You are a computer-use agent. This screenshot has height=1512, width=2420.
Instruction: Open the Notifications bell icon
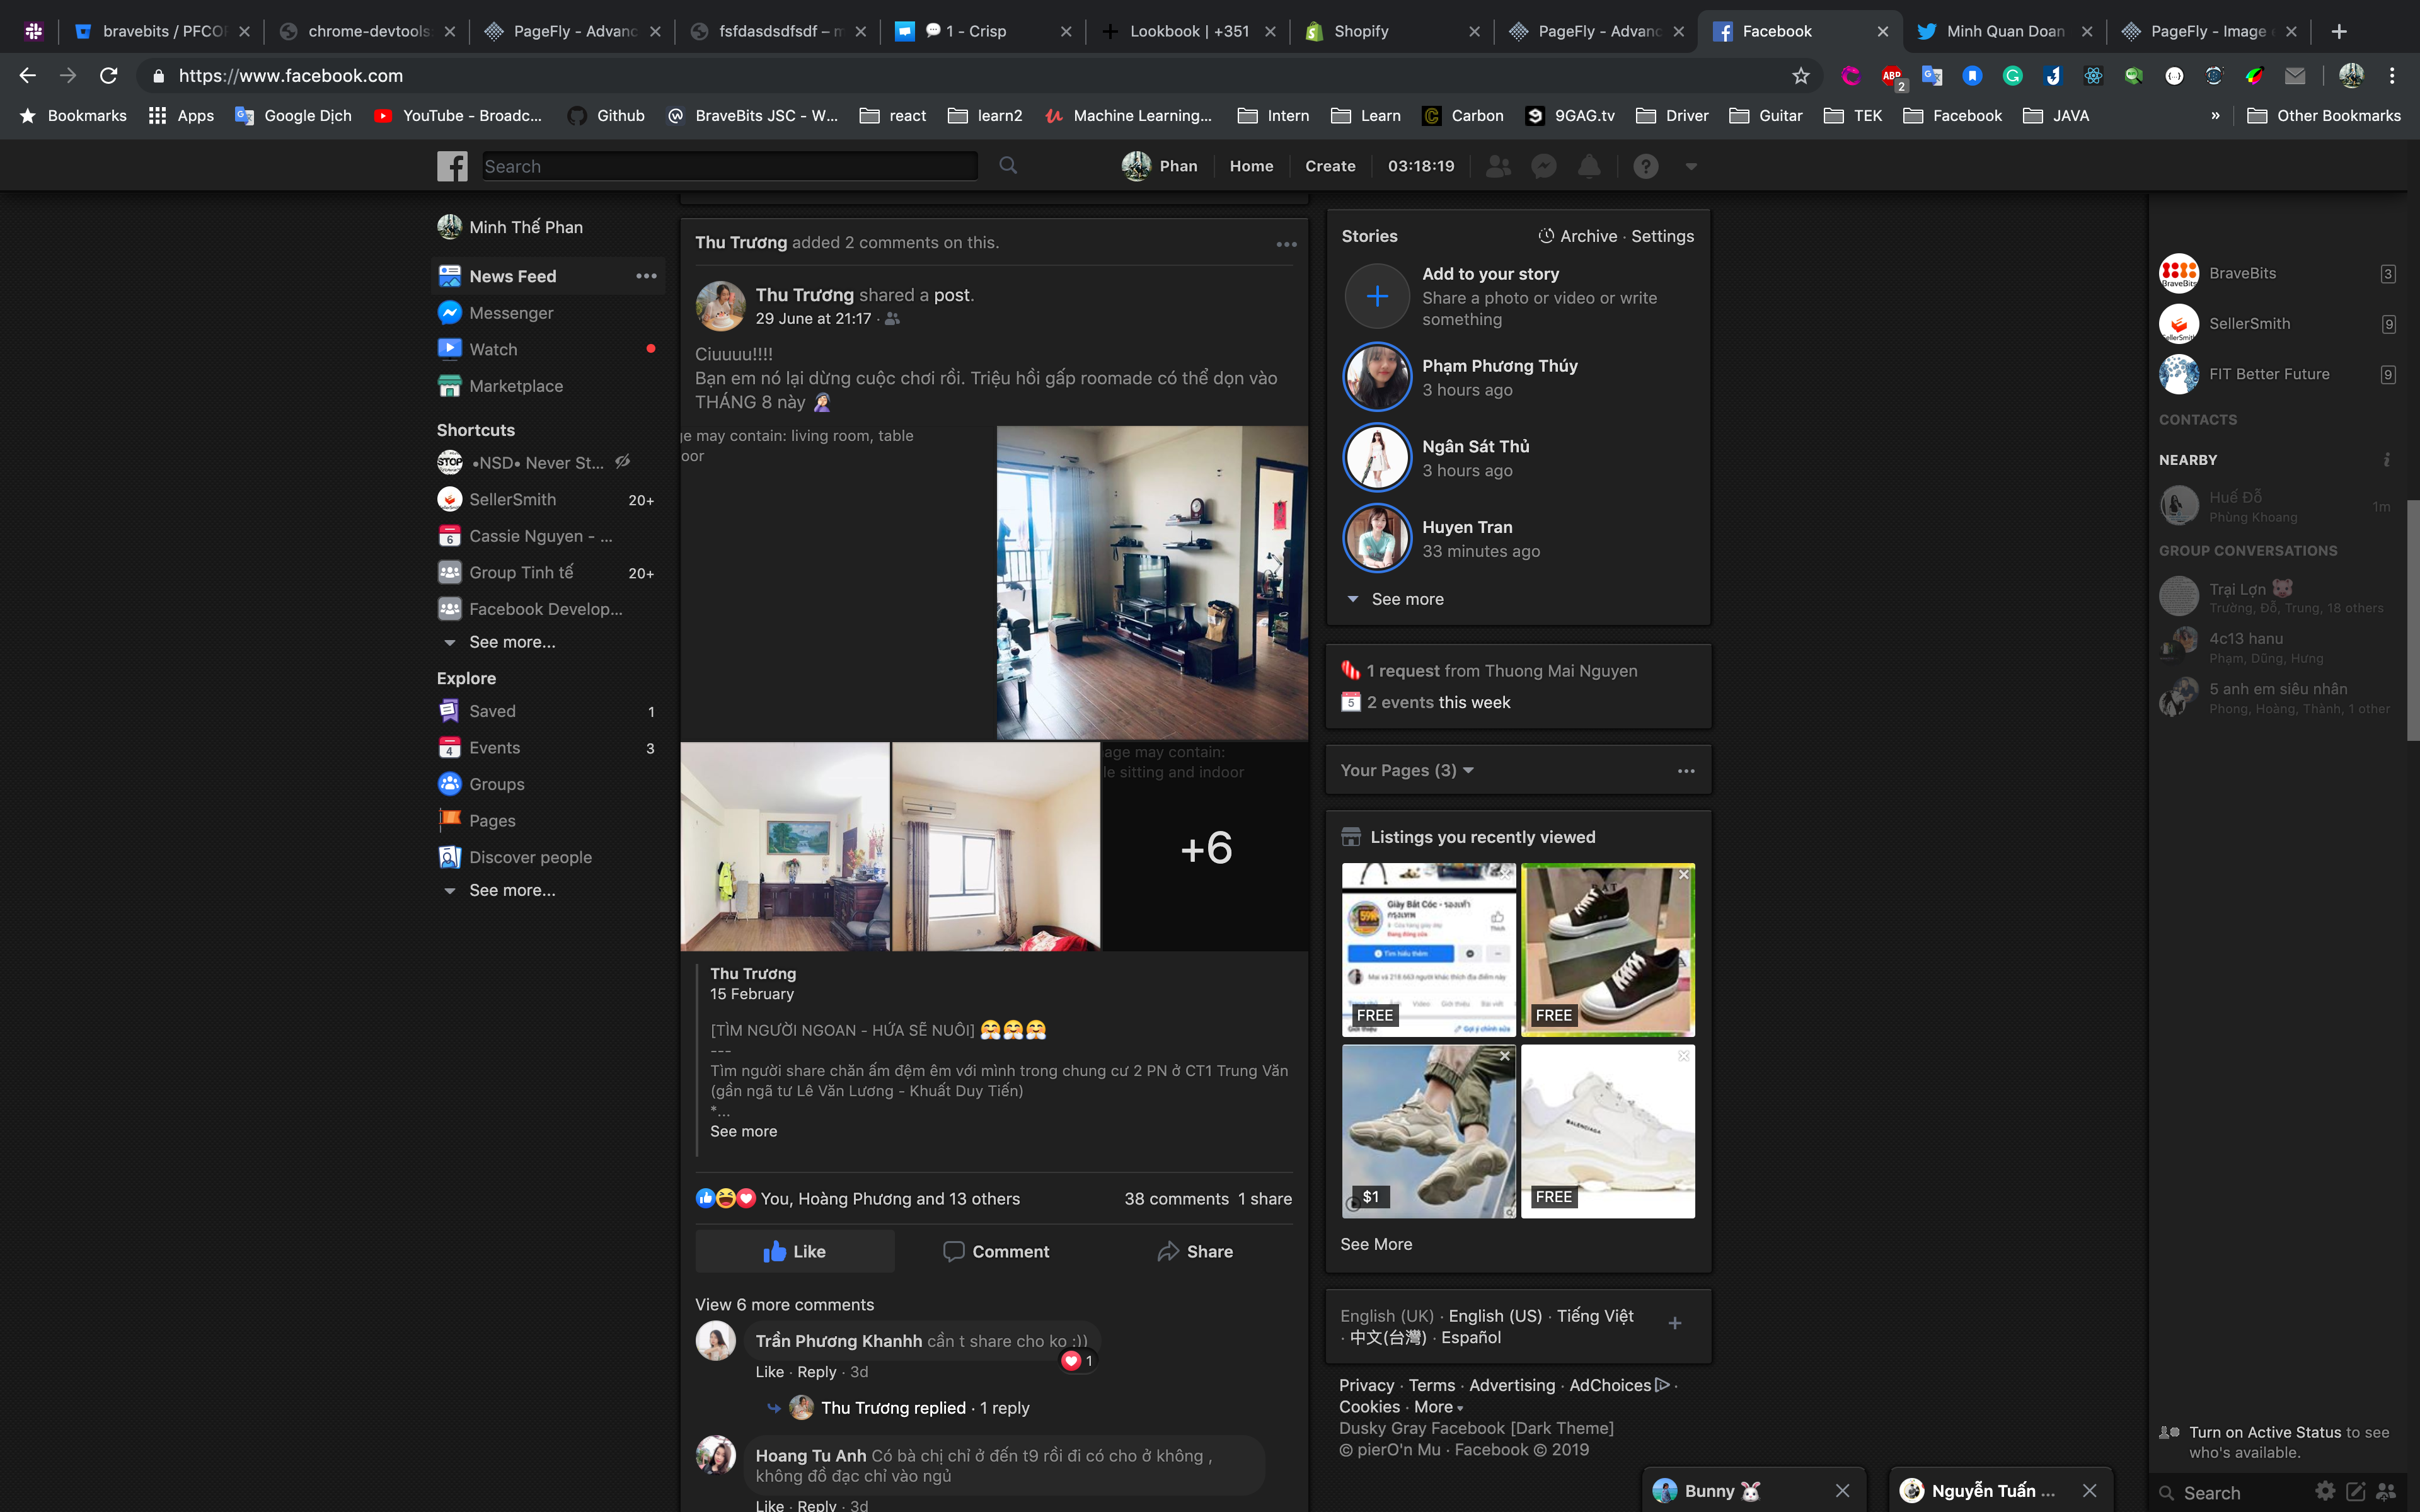point(1589,166)
